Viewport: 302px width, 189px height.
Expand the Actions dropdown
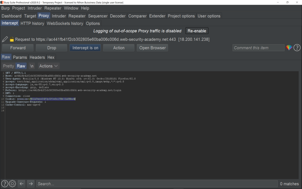pos(49,66)
